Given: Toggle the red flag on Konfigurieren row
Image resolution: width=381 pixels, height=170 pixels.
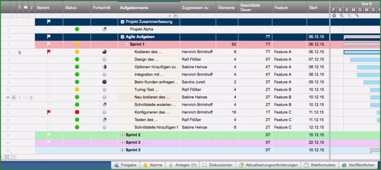Looking at the screenshot, I should pyautogui.click(x=49, y=112).
